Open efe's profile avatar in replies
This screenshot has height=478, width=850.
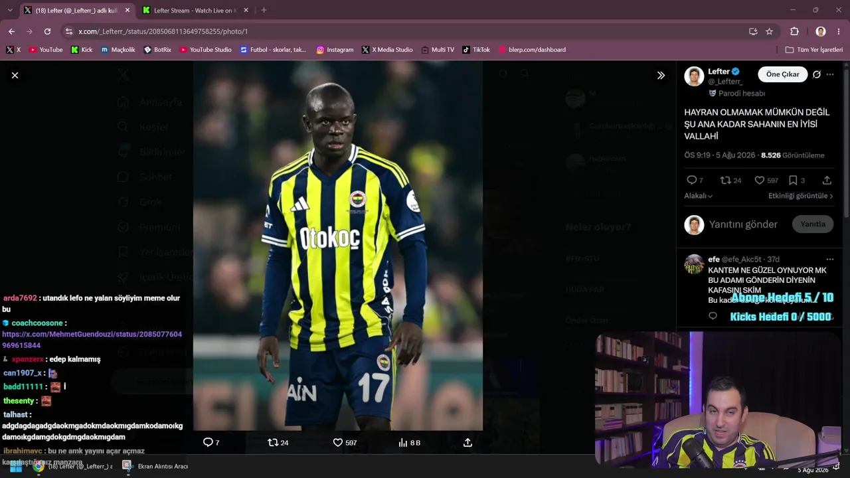(x=695, y=264)
